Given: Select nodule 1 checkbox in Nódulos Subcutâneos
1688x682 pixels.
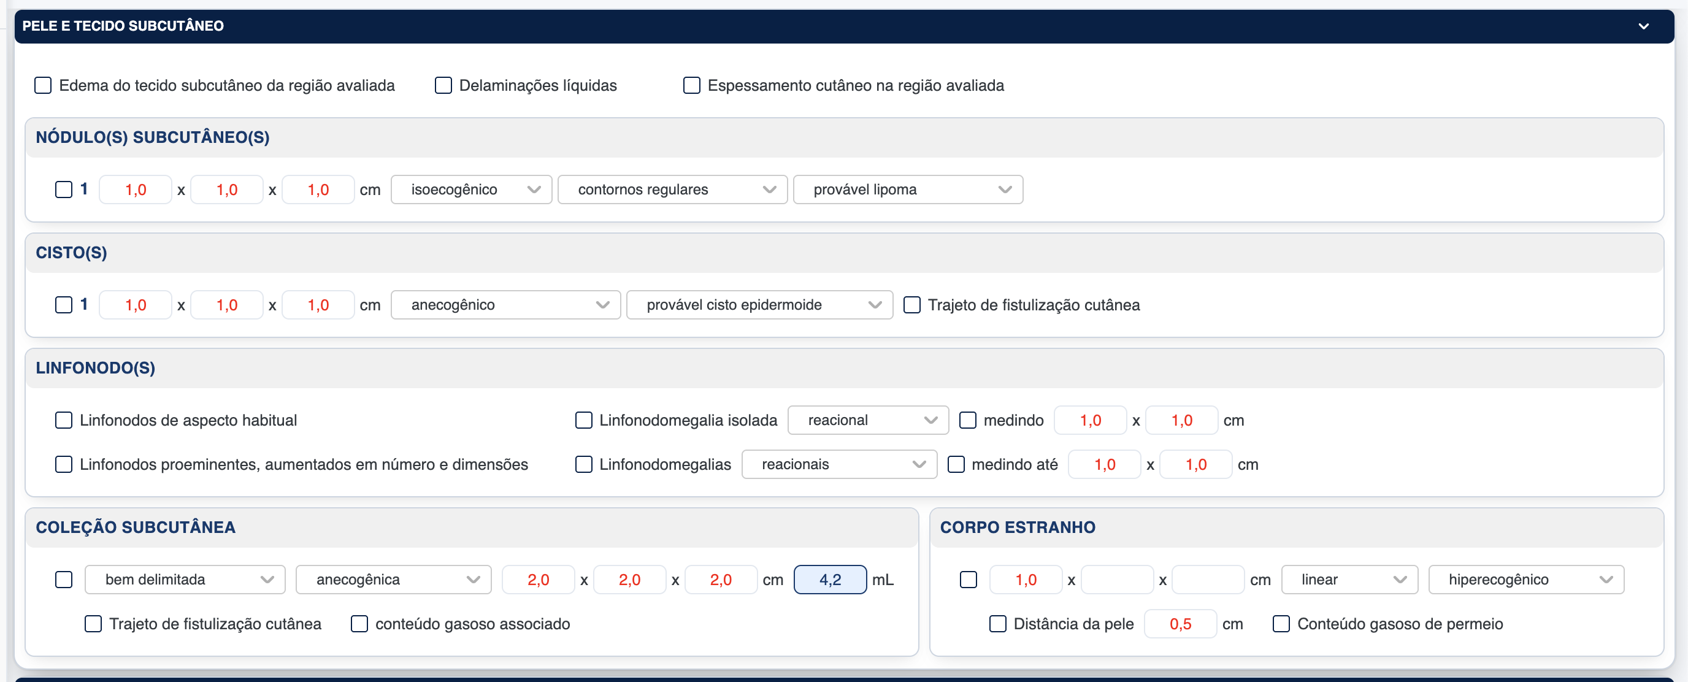Looking at the screenshot, I should [64, 190].
